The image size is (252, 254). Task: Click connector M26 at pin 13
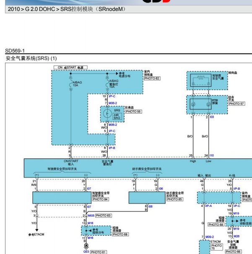(236, 236)
